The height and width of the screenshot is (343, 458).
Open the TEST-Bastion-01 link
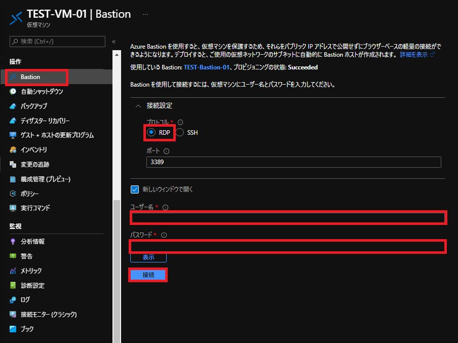[x=207, y=67]
